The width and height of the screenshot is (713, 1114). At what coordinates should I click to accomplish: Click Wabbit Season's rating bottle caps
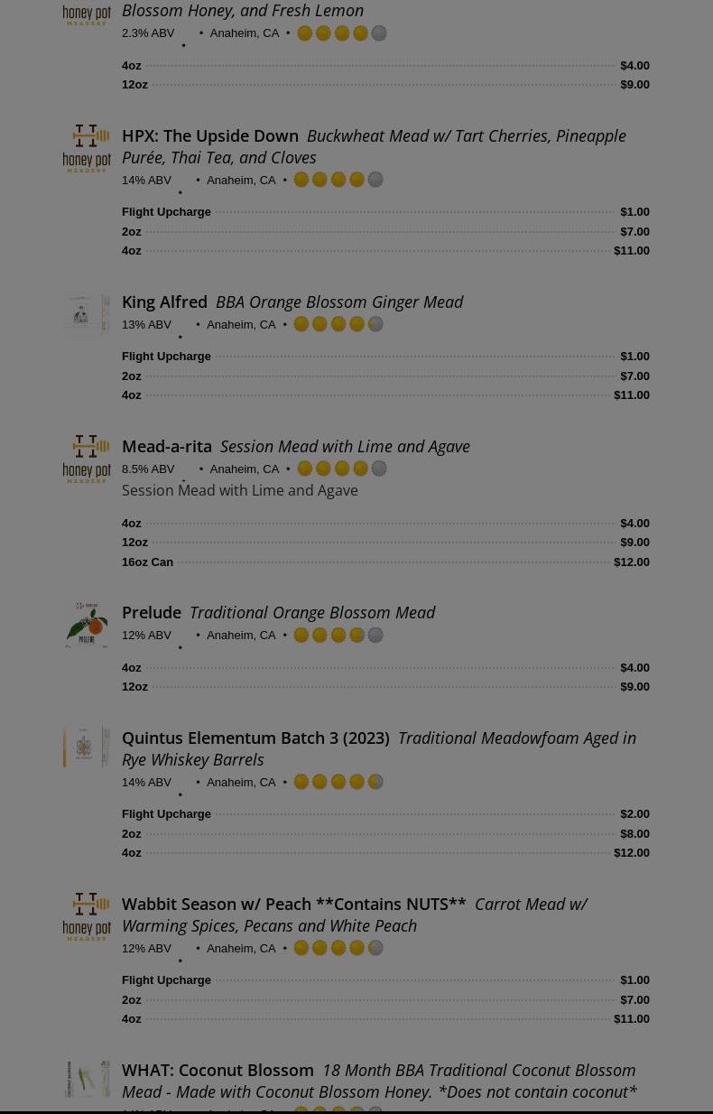click(x=338, y=948)
